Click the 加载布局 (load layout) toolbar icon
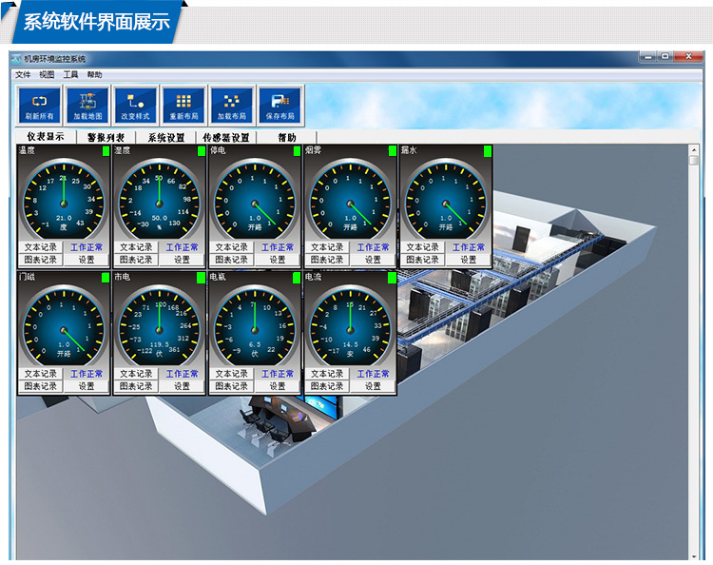 [x=231, y=105]
